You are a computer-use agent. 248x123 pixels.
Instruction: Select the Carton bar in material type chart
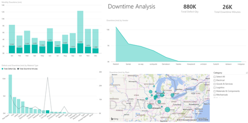pyautogui.click(x=23, y=107)
